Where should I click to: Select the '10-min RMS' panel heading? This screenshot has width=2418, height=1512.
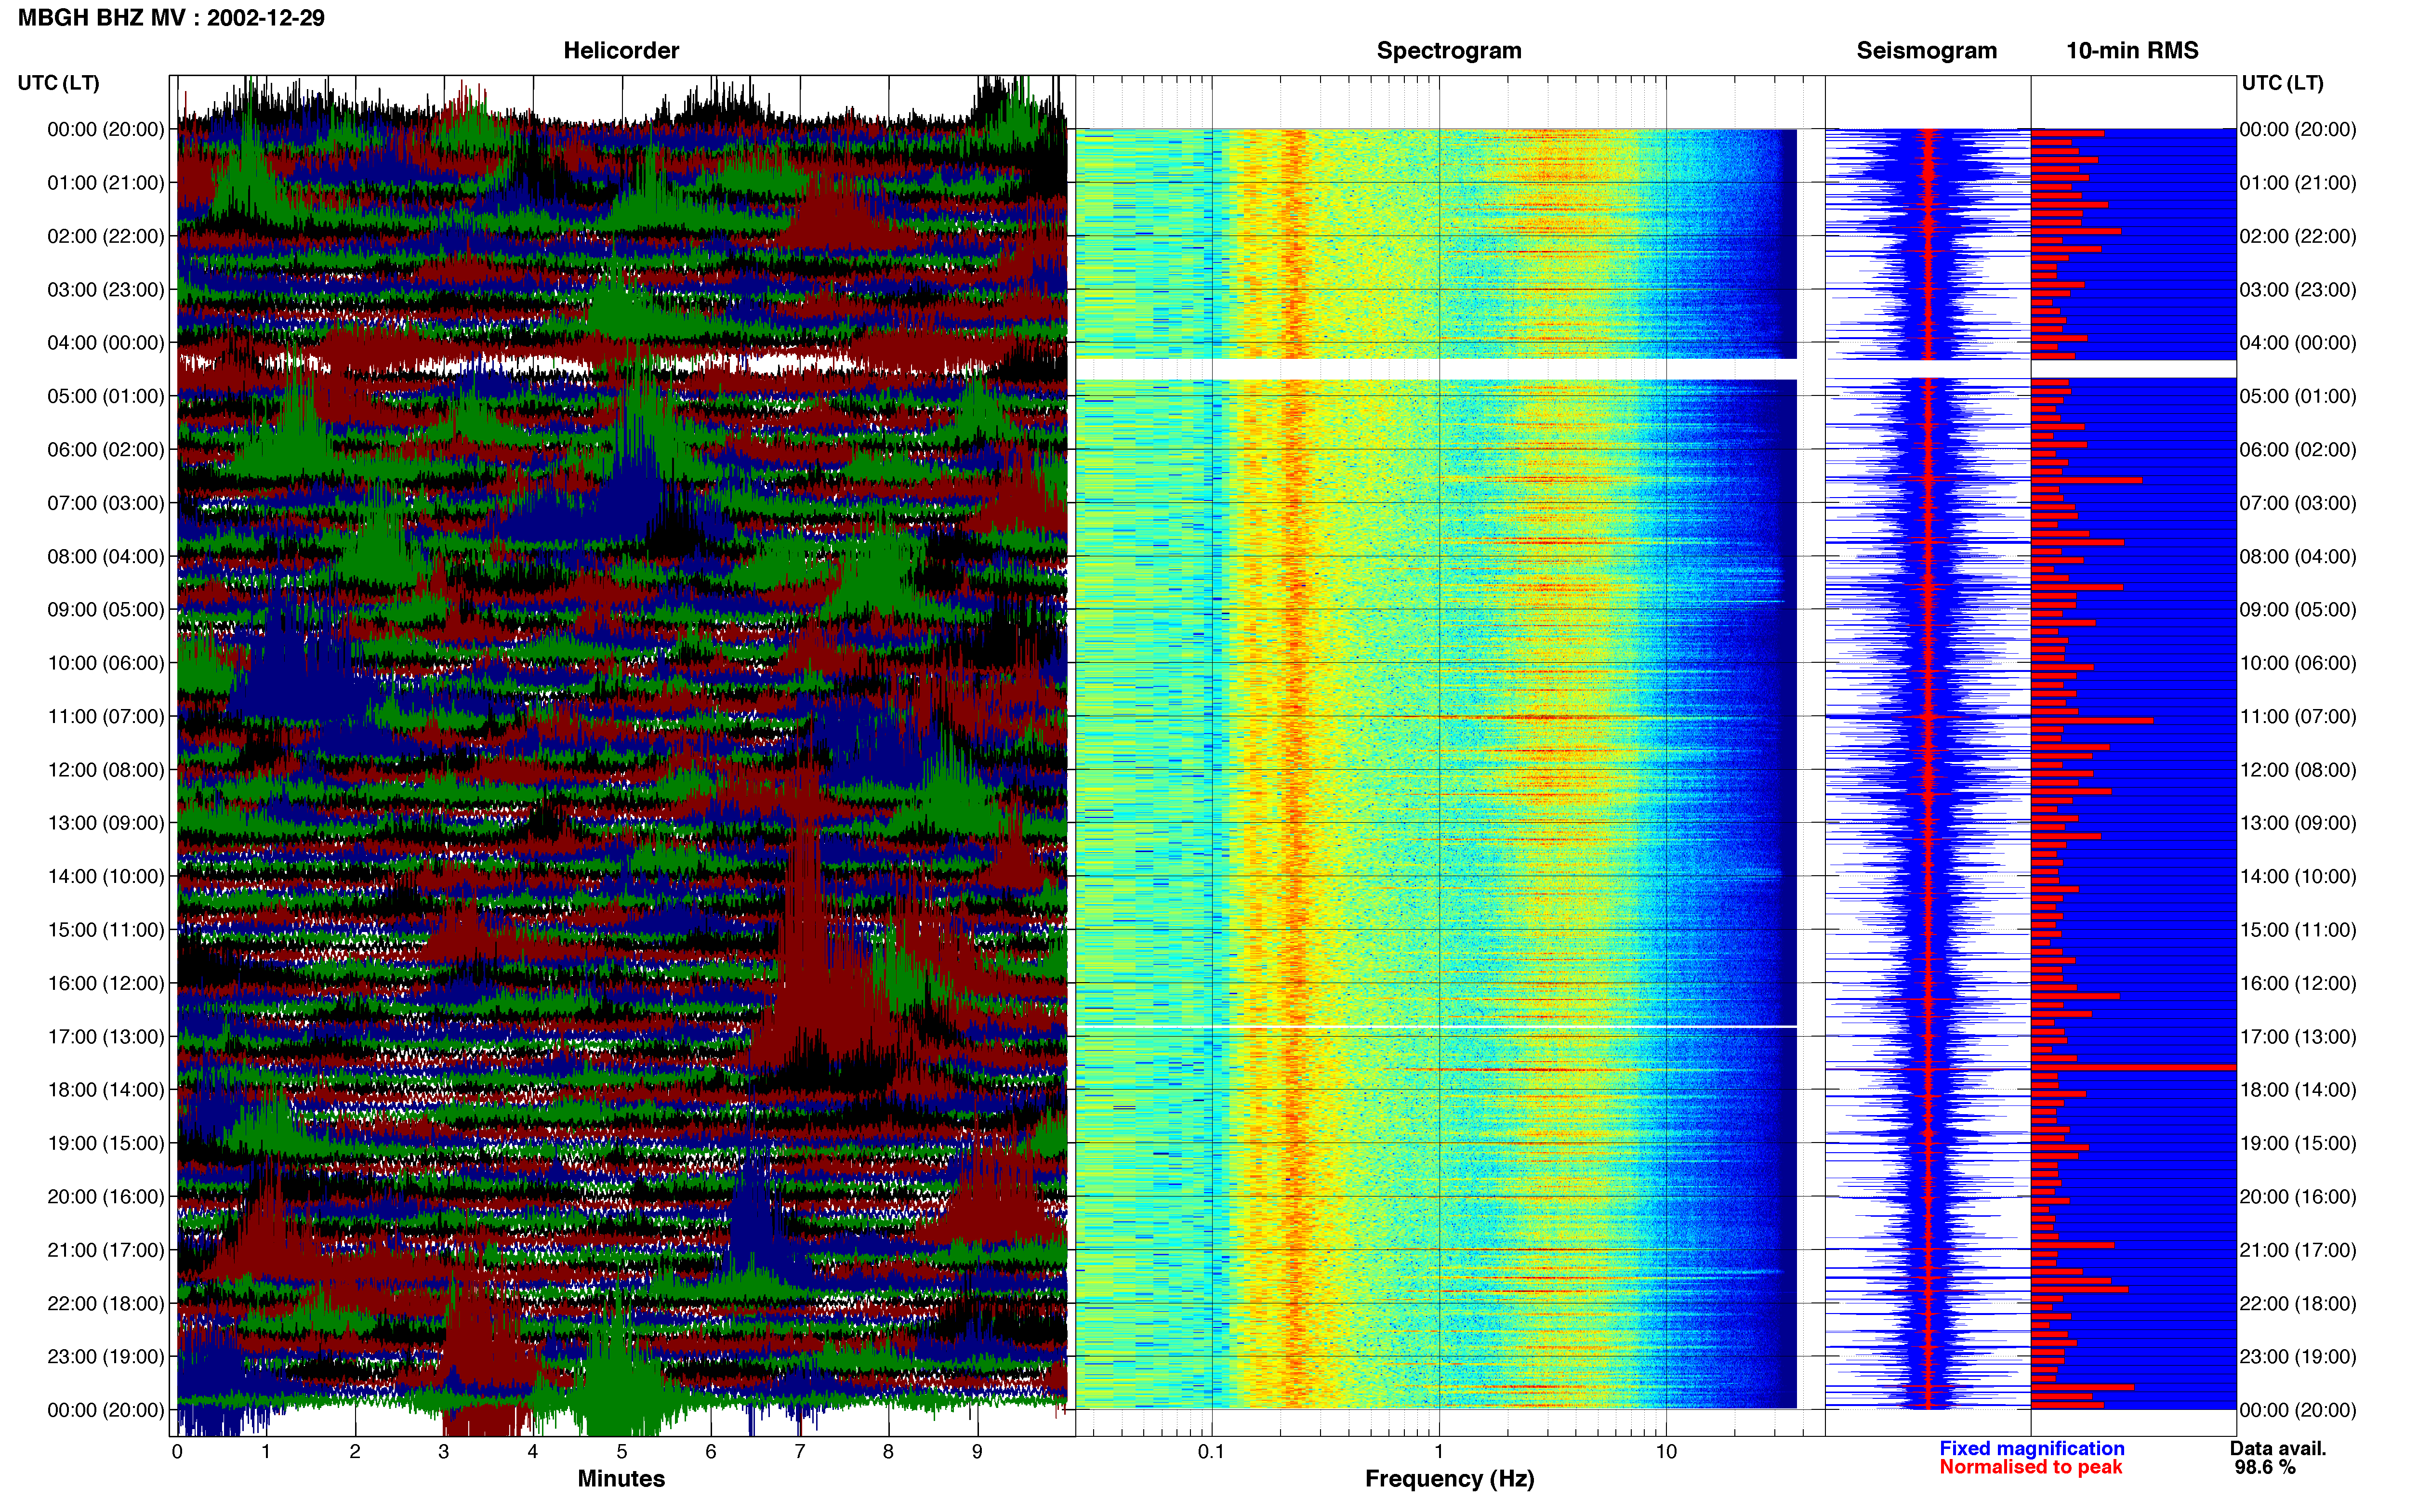[x=2132, y=51]
